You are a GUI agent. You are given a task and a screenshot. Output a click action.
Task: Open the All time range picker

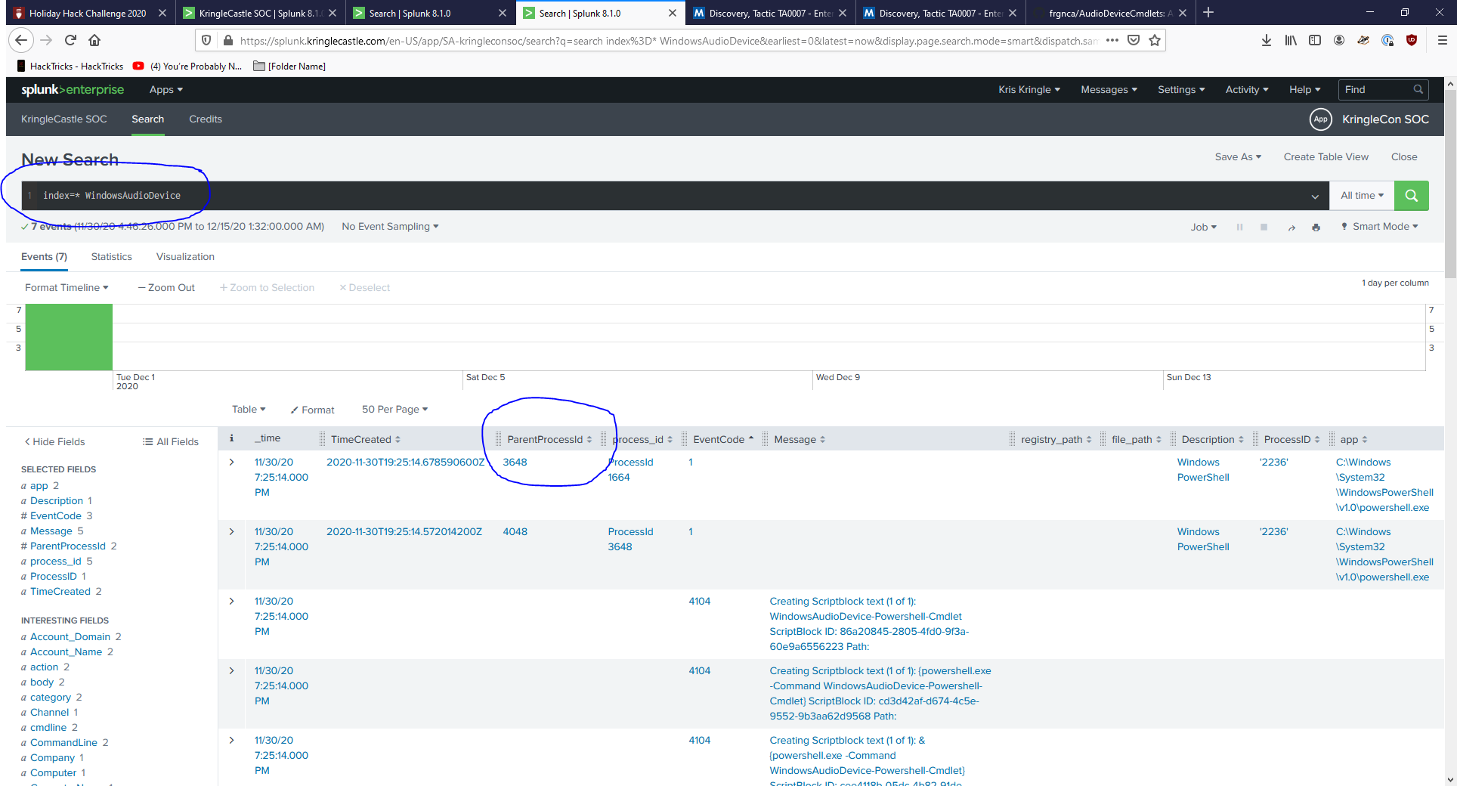pos(1362,196)
